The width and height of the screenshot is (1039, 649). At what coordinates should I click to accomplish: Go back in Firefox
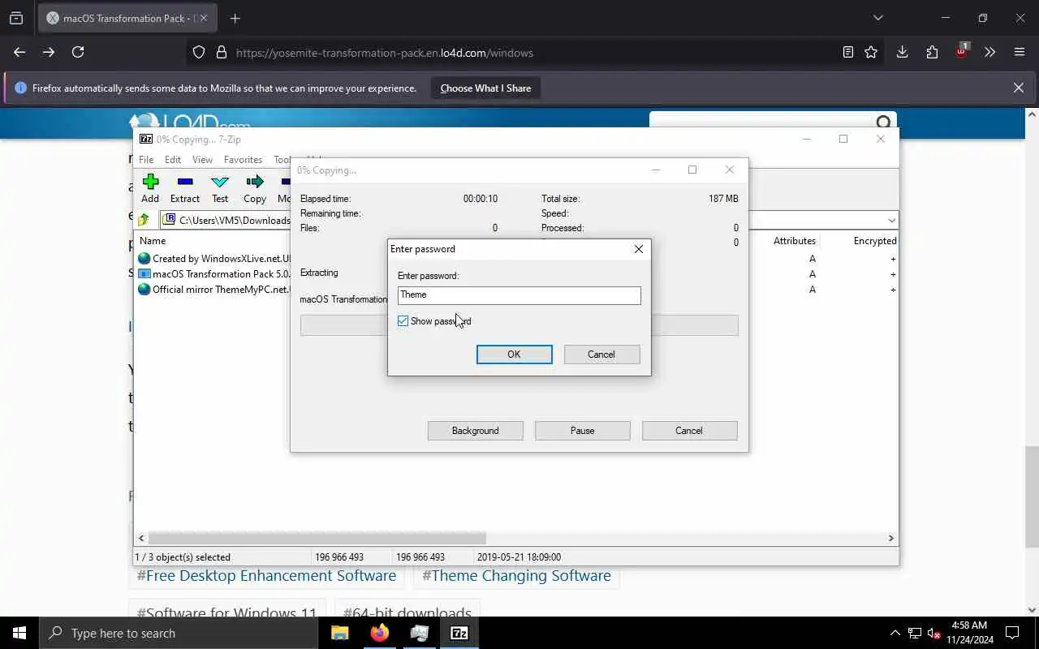[19, 52]
